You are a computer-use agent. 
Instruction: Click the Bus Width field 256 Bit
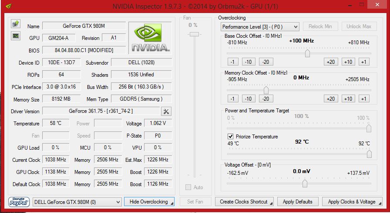[x=141, y=87]
